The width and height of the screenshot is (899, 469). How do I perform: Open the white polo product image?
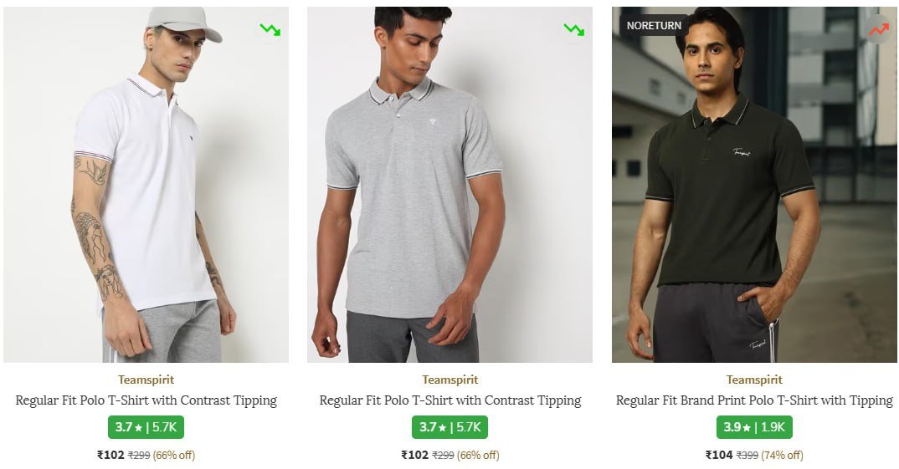[146, 192]
